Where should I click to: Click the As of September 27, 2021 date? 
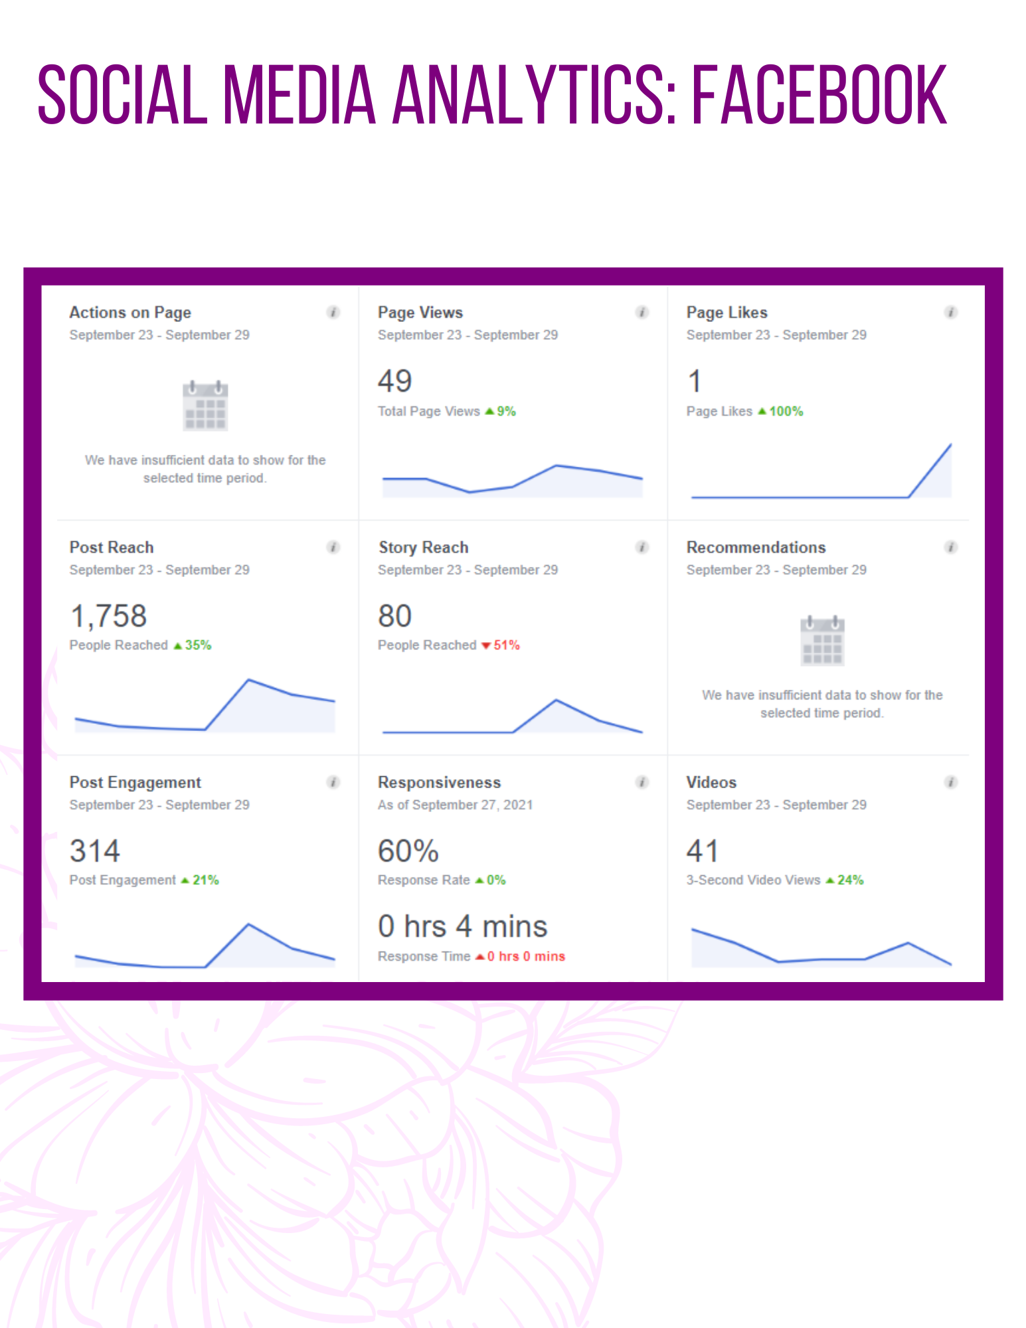(456, 805)
